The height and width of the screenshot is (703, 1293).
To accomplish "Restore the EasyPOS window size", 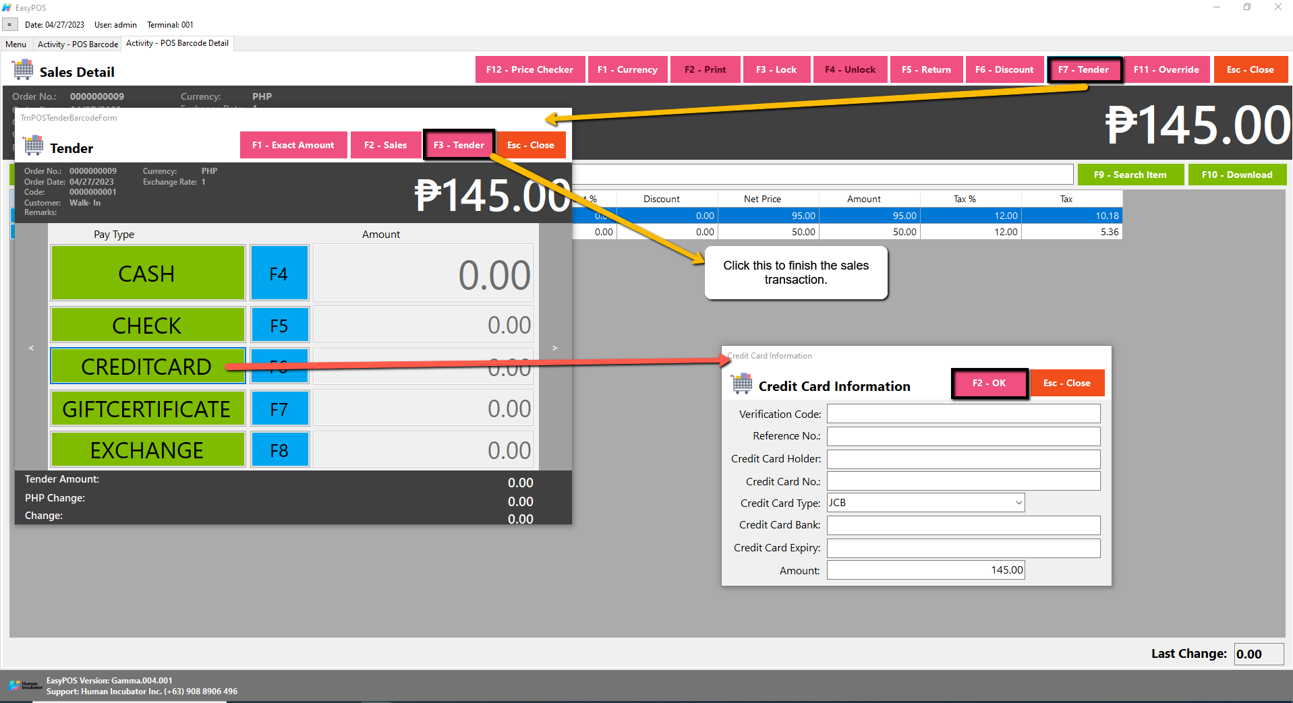I will click(1247, 7).
